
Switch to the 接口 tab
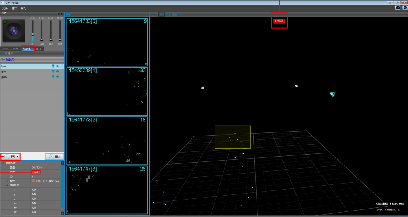[x=38, y=48]
